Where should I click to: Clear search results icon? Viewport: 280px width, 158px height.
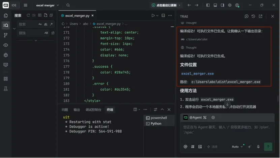coord(34,15)
